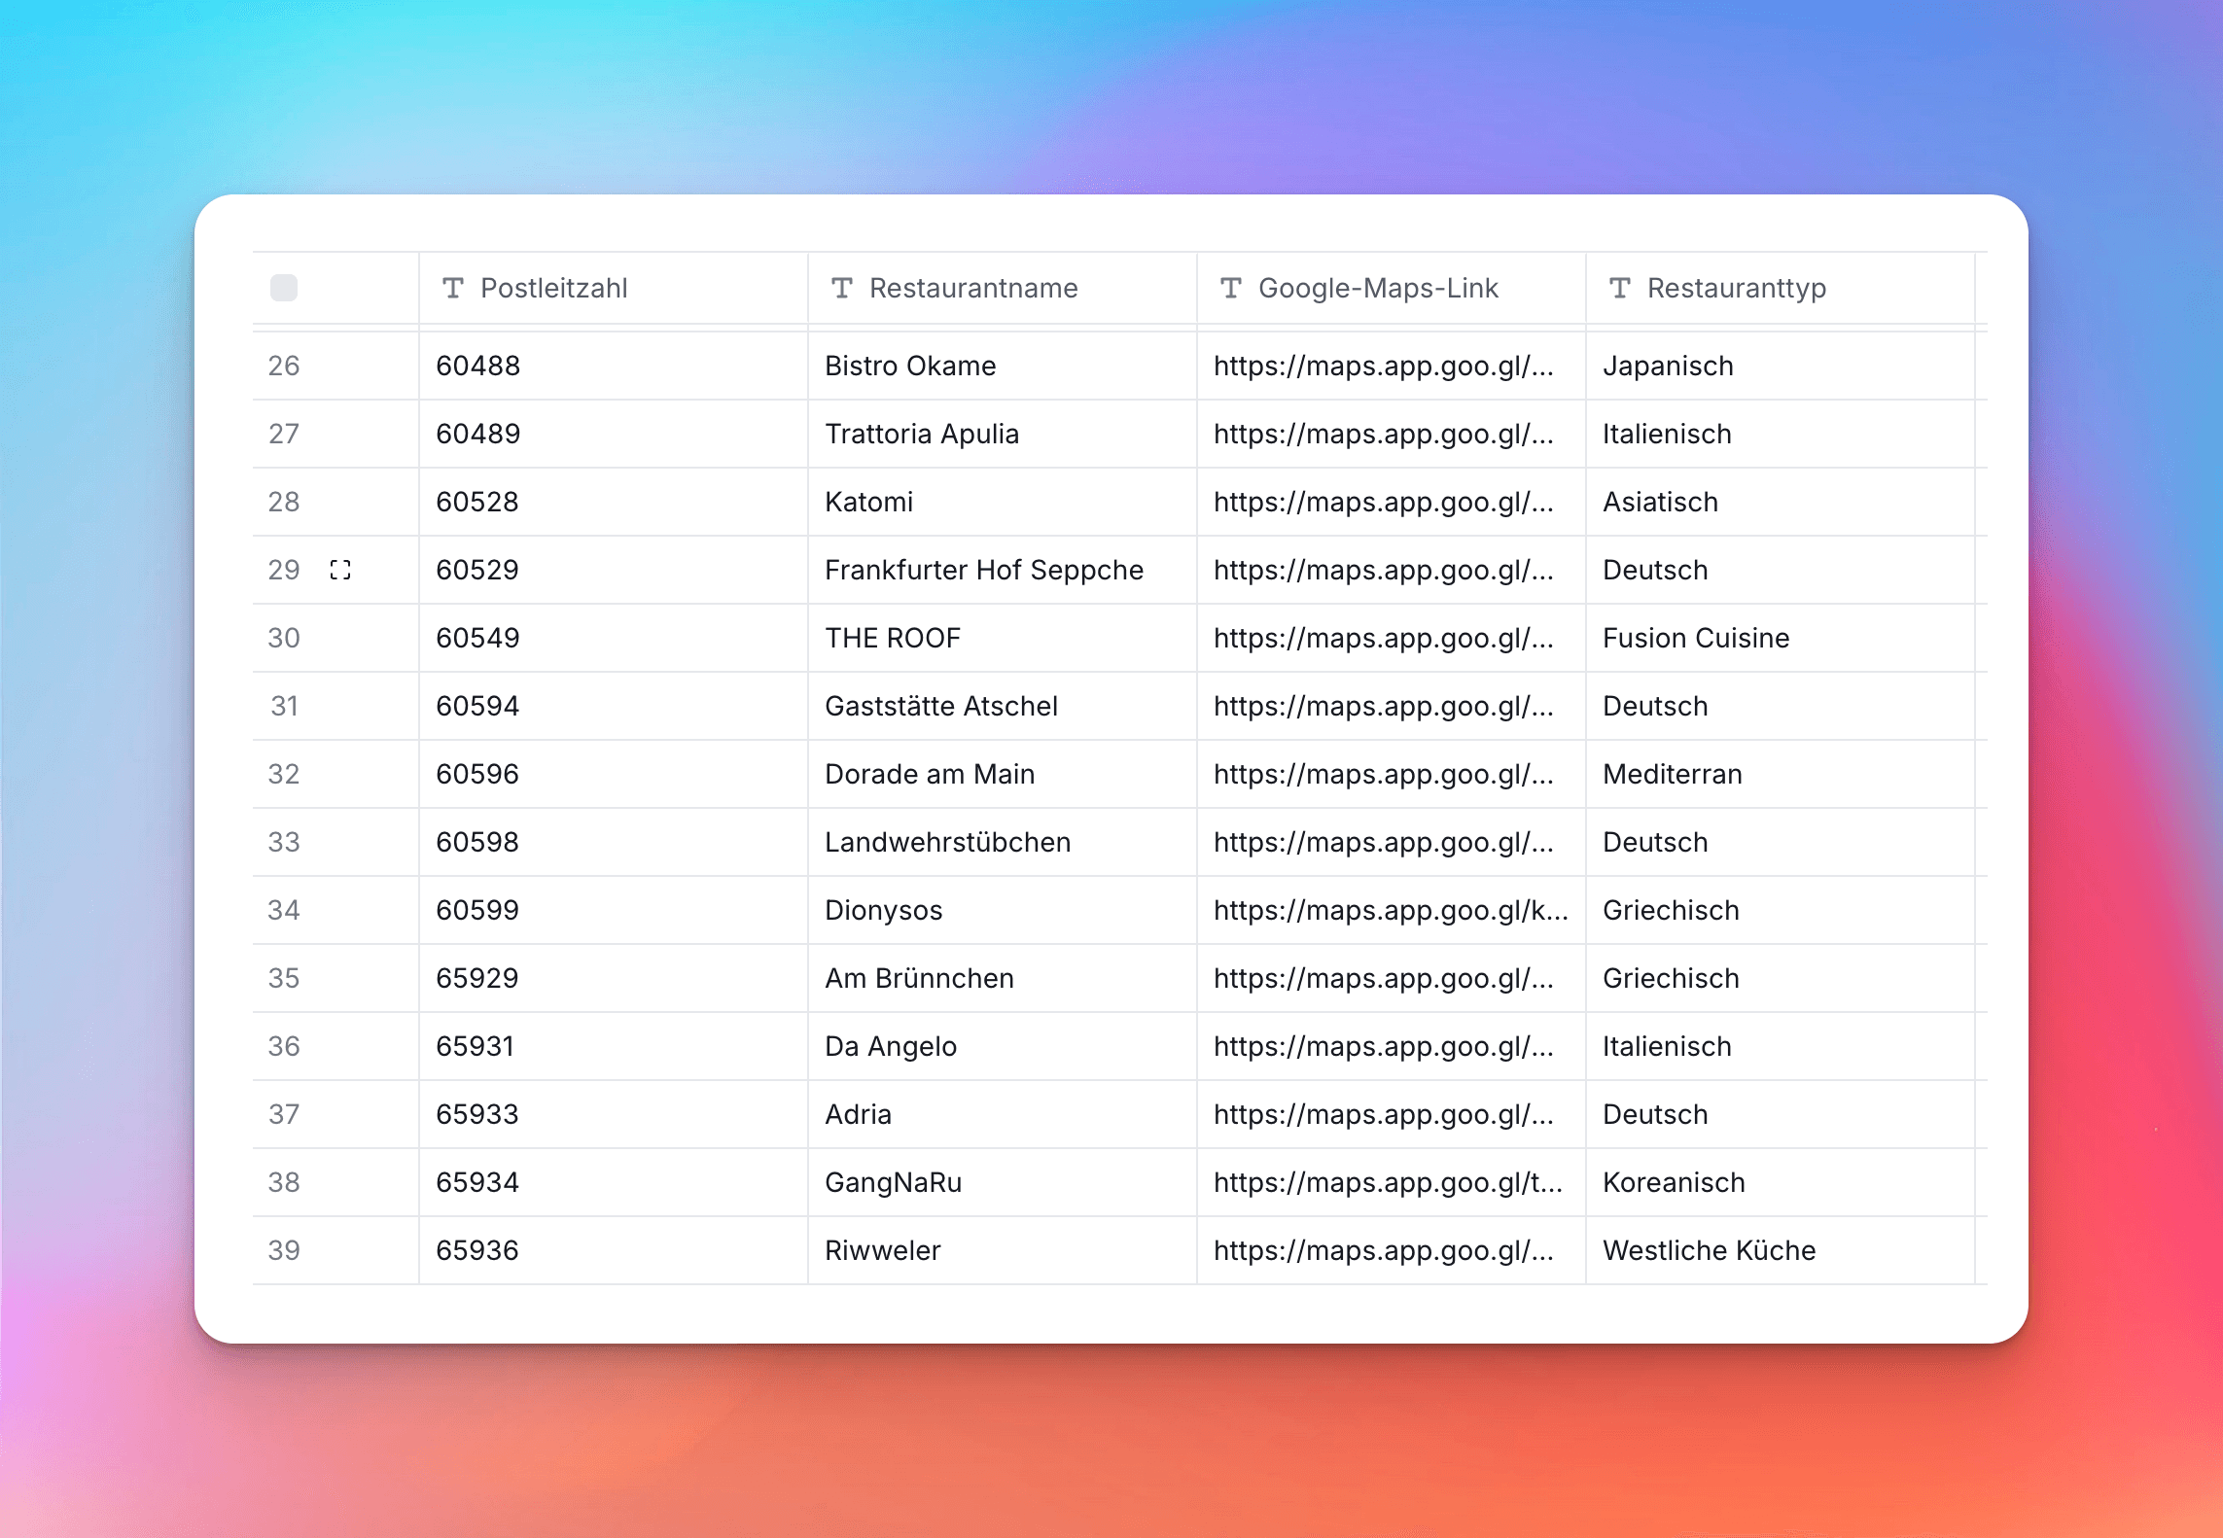
Task: Open the Google Maps link for Katomi
Action: coord(1384,502)
